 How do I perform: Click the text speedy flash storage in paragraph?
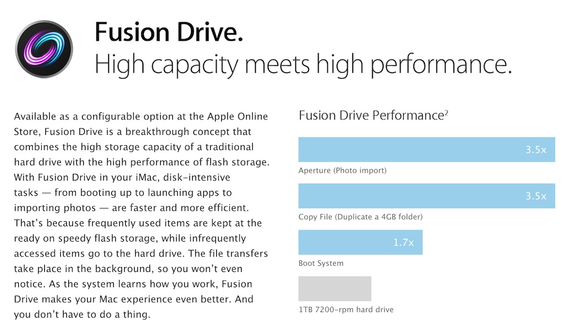[108, 238]
